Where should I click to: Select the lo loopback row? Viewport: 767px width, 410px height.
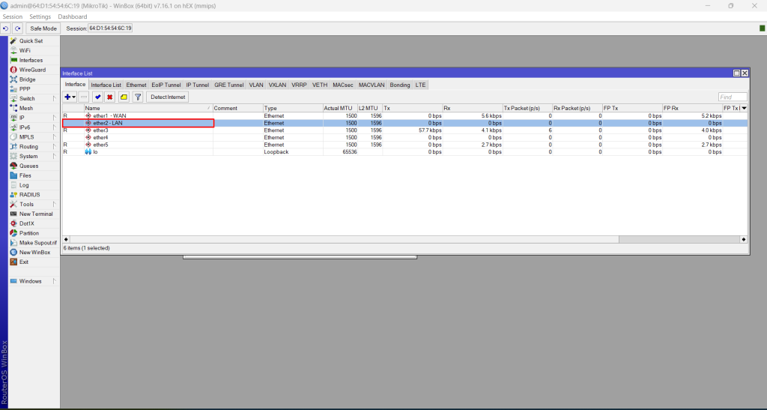[x=404, y=152]
